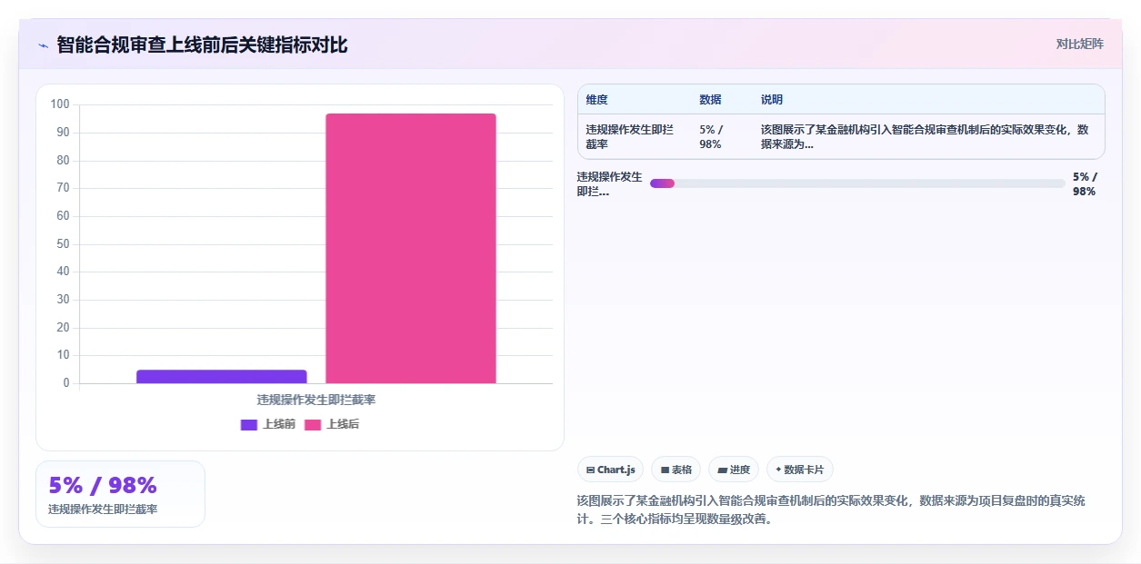This screenshot has height=564, width=1141.
Task: Click the x-axis label 违规操作发生即拦截率
Action: pyautogui.click(x=315, y=400)
